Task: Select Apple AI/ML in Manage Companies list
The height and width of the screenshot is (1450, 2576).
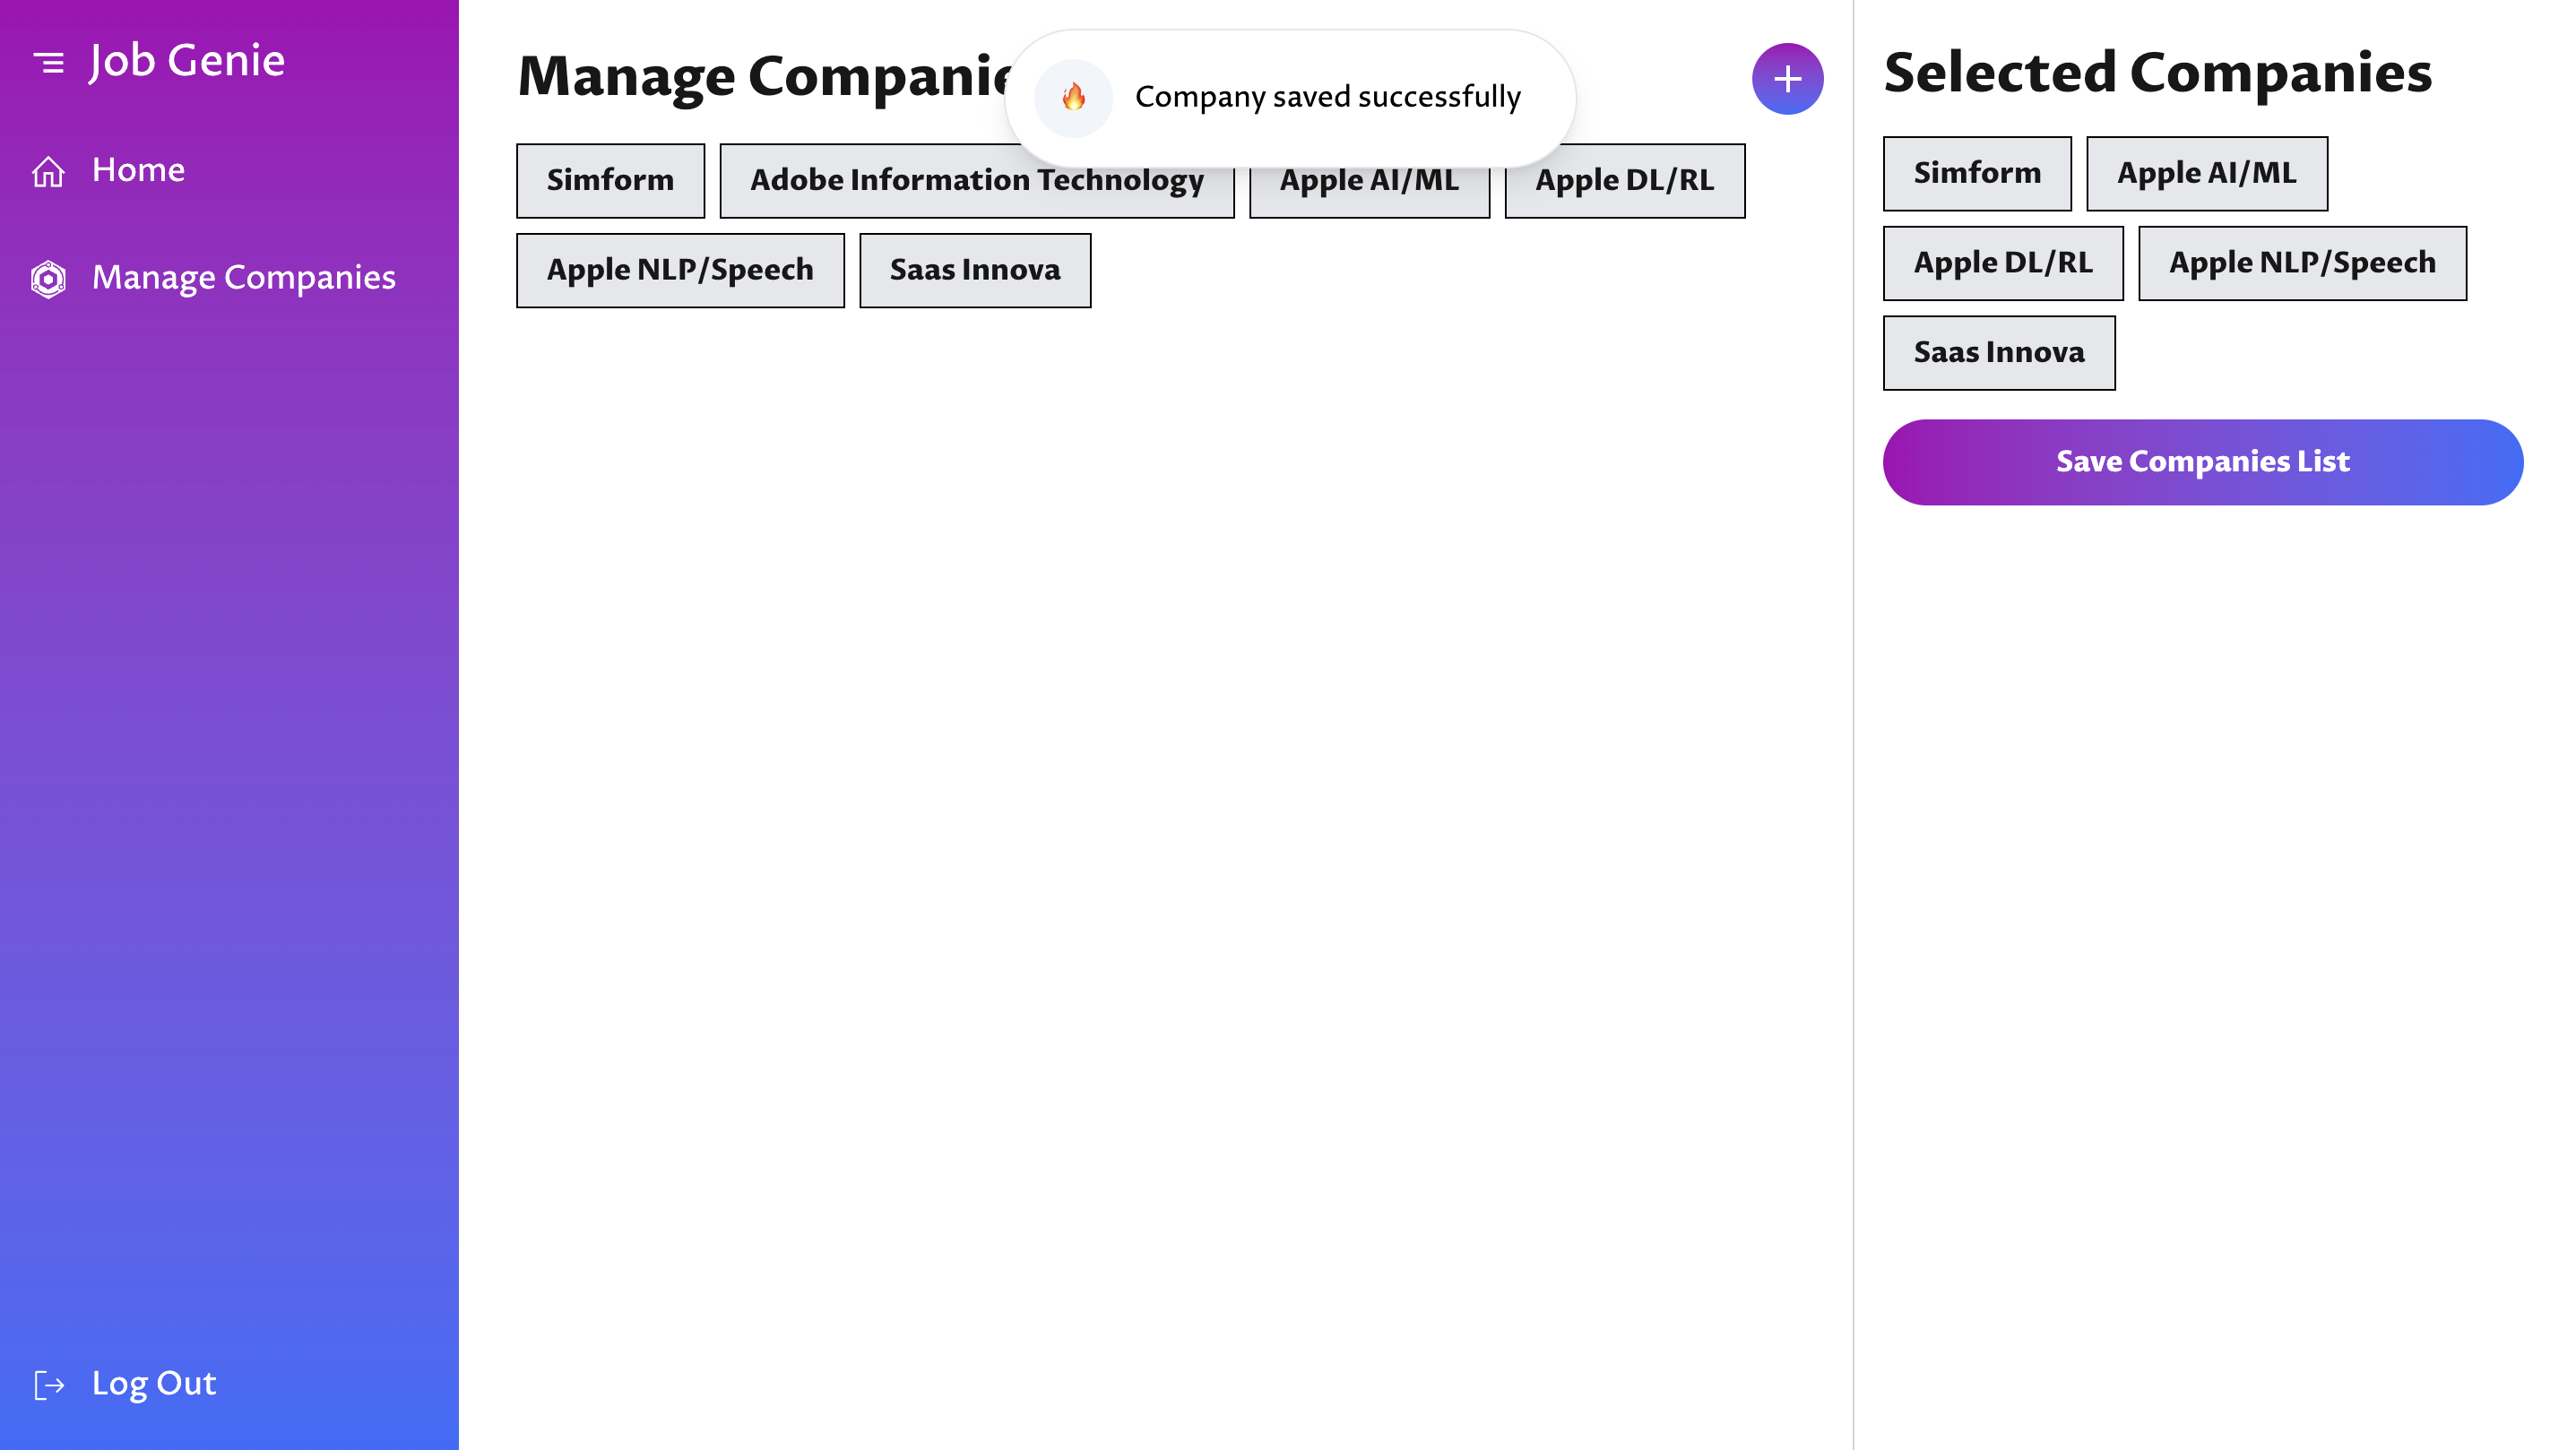Action: click(1369, 180)
